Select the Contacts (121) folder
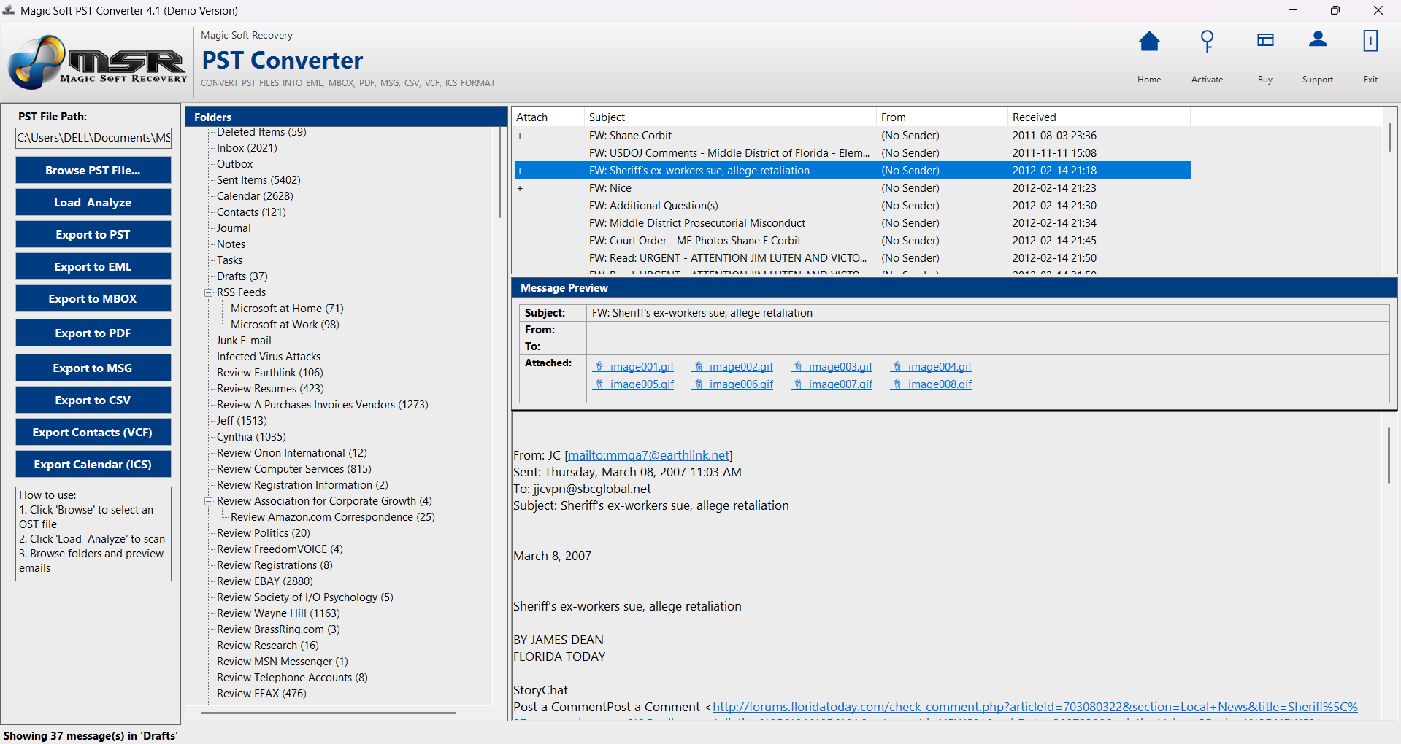Screen dimensions: 1401x744 (251, 212)
